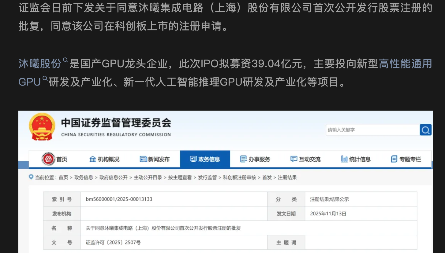This screenshot has height=253, width=445.
Task: Open the 办事服务 navigation tab
Action: pos(255,159)
